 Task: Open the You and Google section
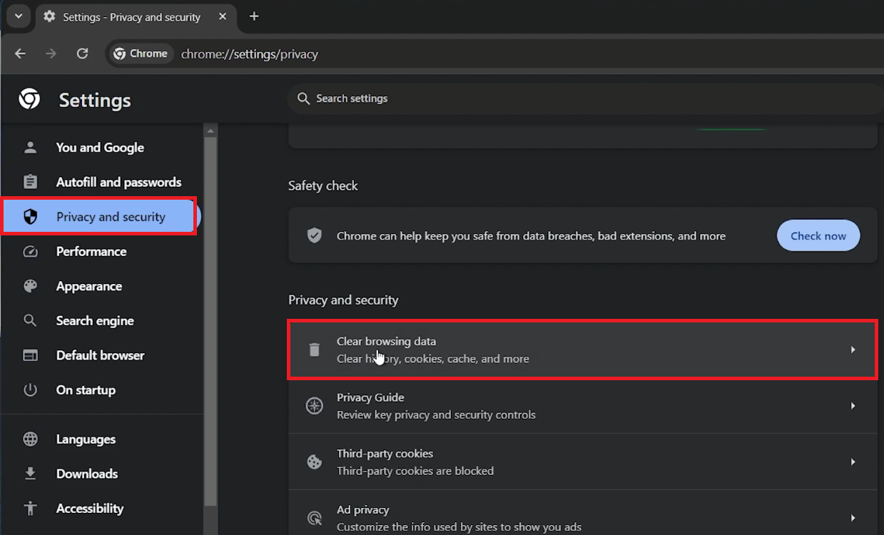[100, 148]
